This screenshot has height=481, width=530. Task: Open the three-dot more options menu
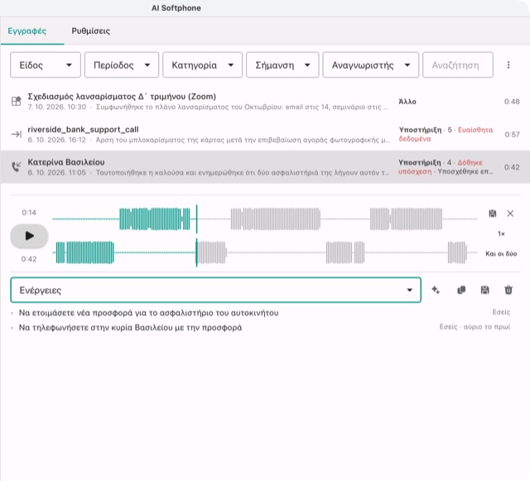tap(508, 65)
